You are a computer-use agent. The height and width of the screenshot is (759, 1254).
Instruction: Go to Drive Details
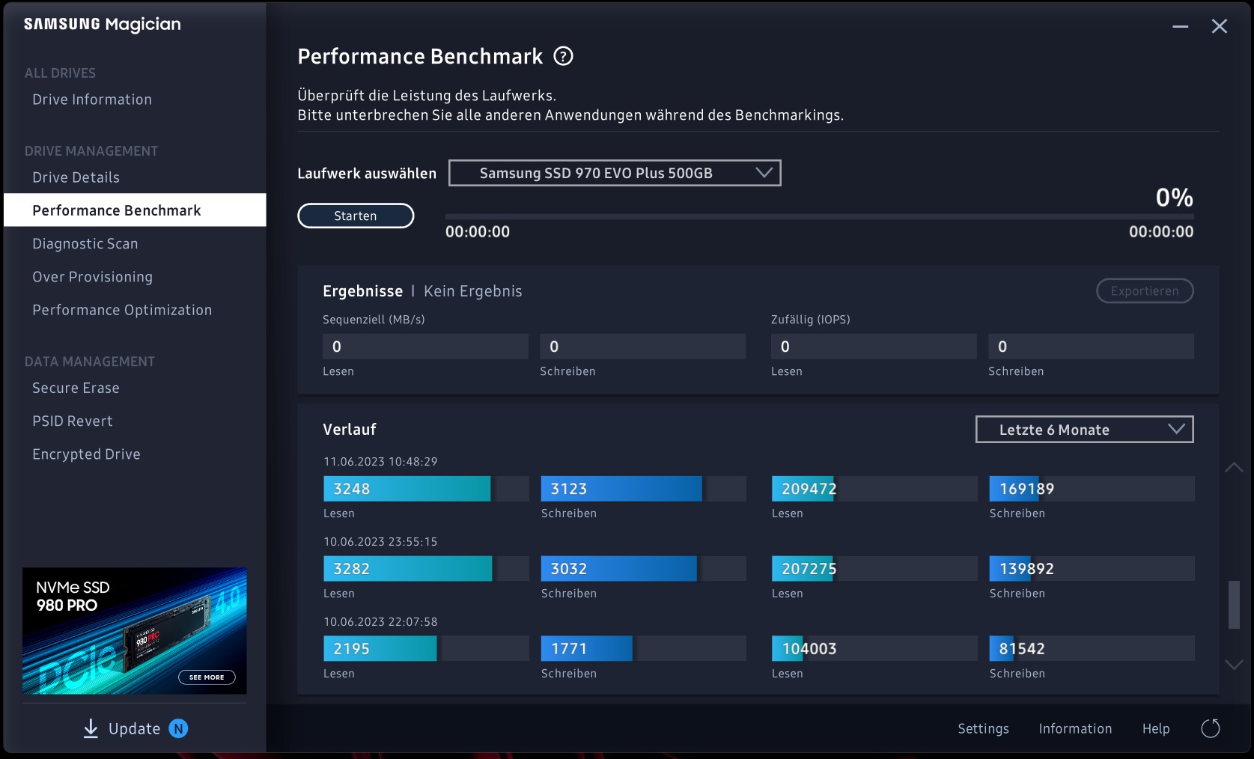pos(76,177)
